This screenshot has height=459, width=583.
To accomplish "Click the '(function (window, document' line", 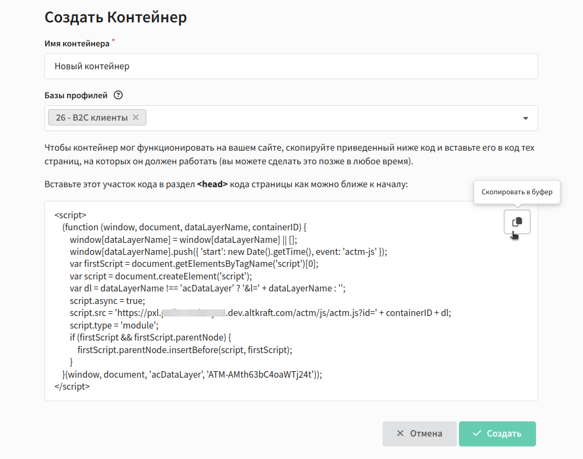I will (x=185, y=227).
